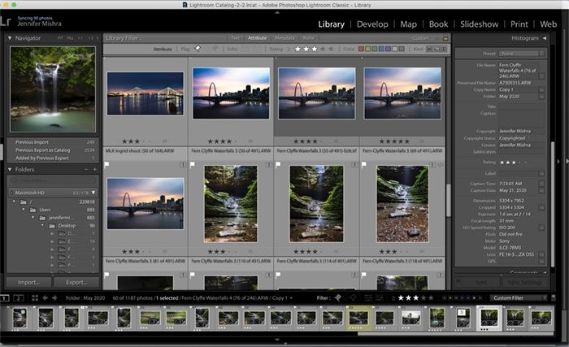Collapse the Histogram panel

[545, 37]
